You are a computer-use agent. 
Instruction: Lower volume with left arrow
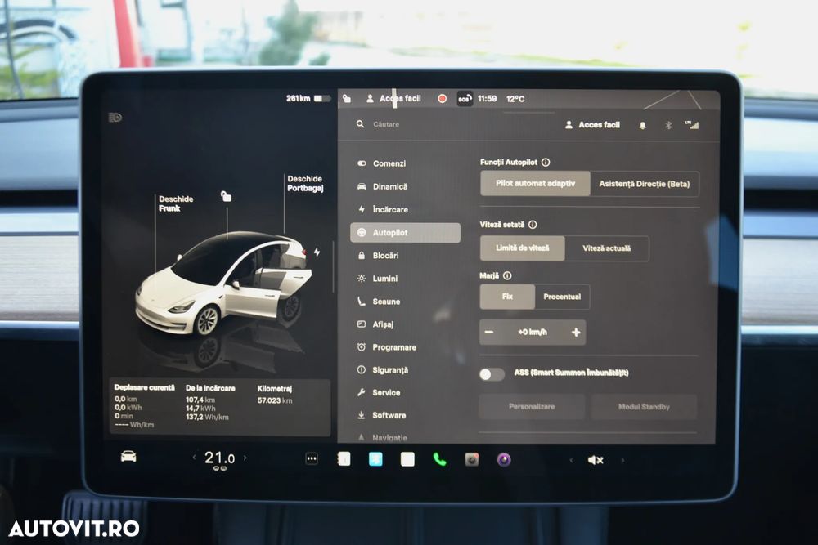pos(571,460)
